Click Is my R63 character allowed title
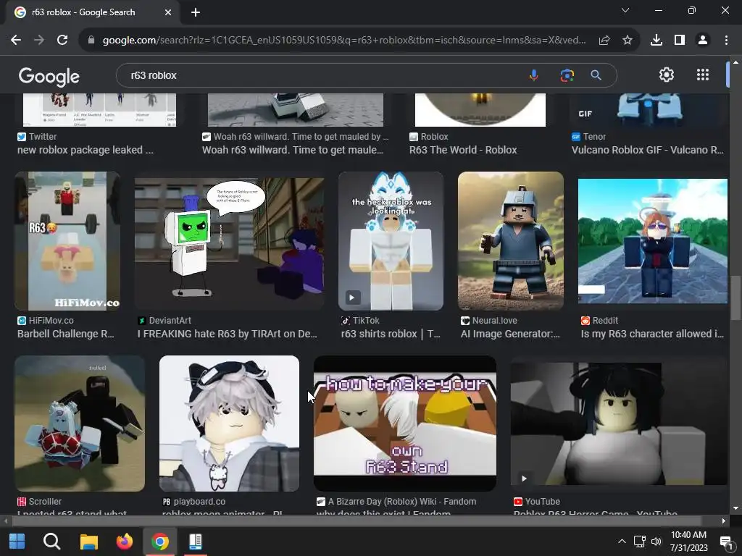 653,334
